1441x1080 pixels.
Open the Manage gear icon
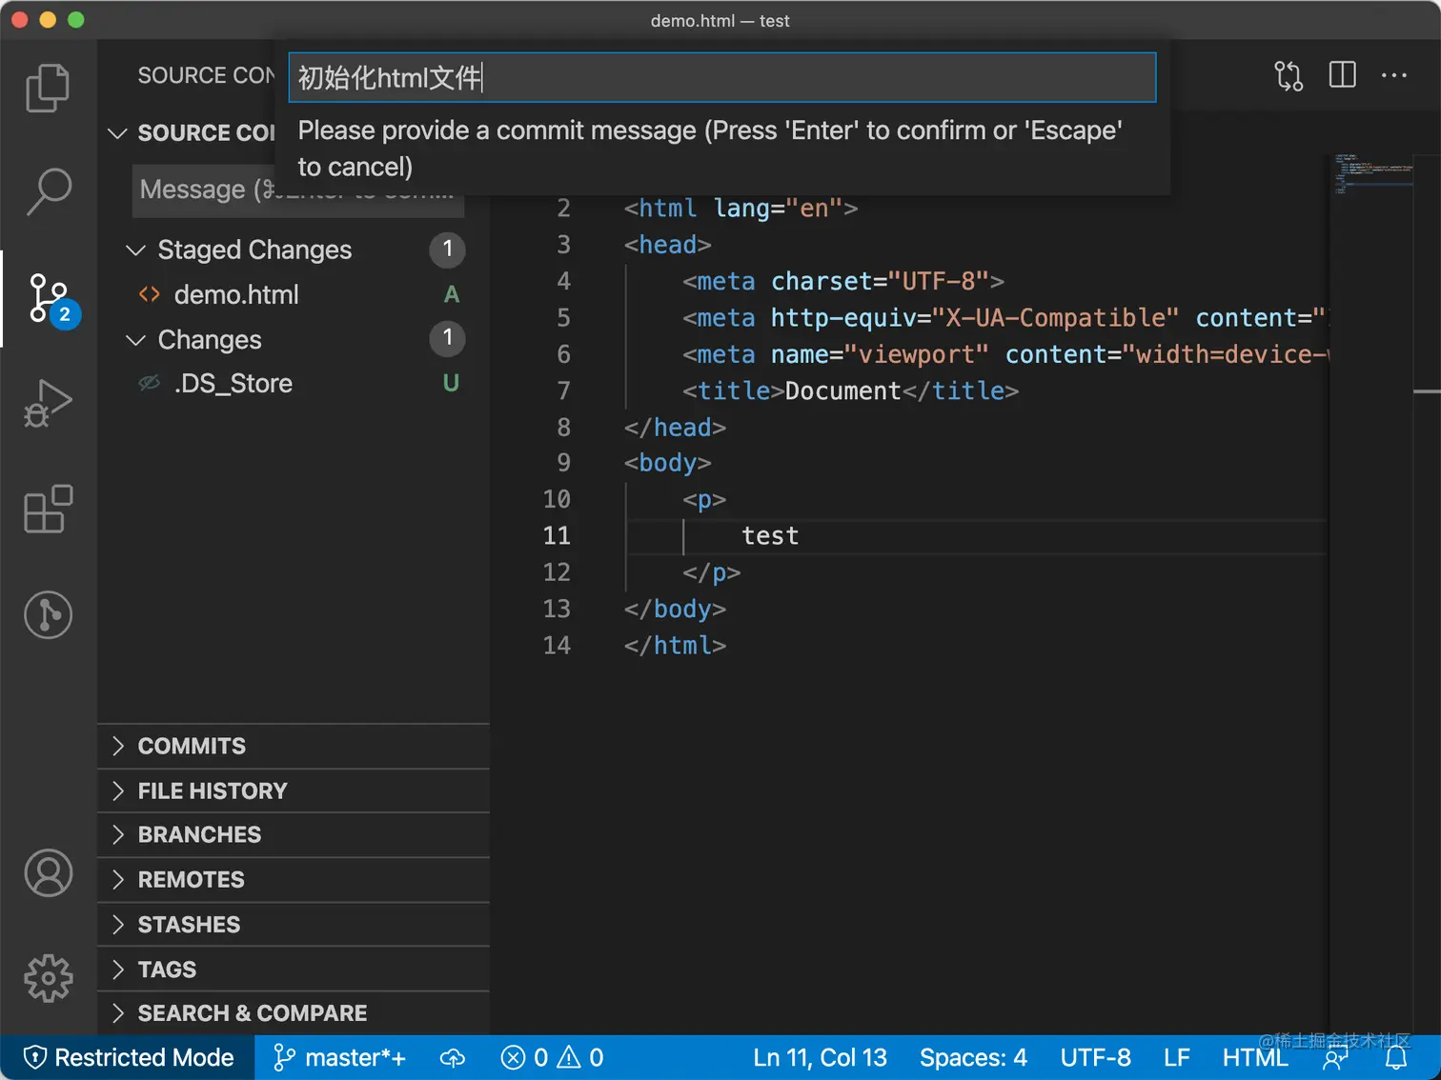point(48,978)
